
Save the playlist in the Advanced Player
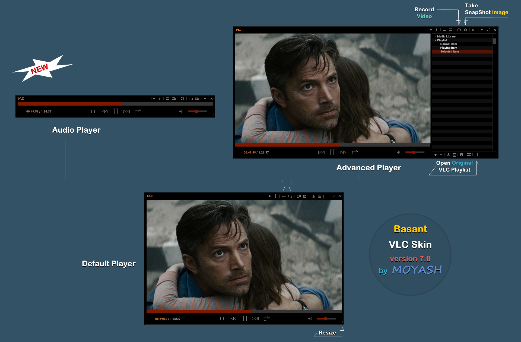pos(454,155)
